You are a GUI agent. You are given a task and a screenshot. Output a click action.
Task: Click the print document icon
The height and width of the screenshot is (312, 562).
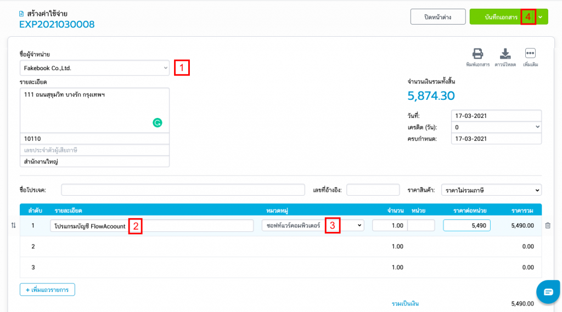[x=477, y=54]
